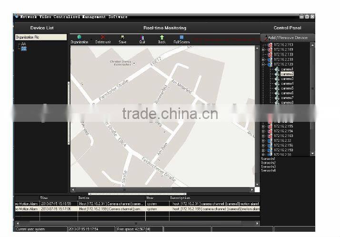The width and height of the screenshot is (340, 237).
Task: Select SensorIn1 in the sensor list
Action: 269,159
